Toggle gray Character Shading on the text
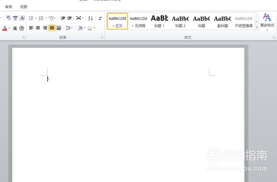Viewport: 277px width, 182px height. 15,28
